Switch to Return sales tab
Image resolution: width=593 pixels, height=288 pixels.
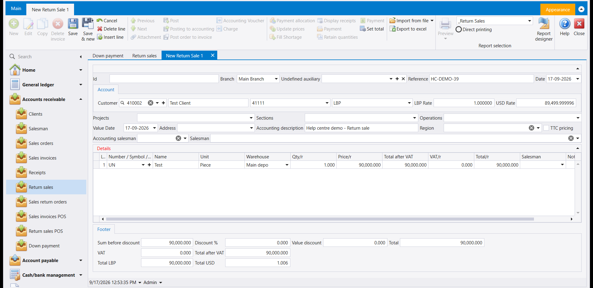pos(144,56)
